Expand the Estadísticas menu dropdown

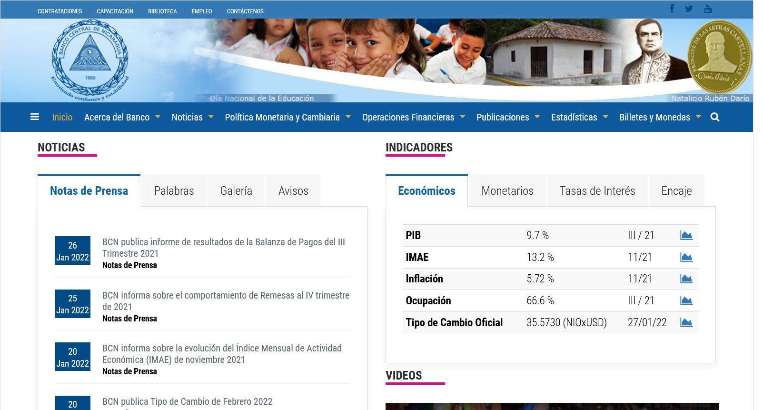579,117
